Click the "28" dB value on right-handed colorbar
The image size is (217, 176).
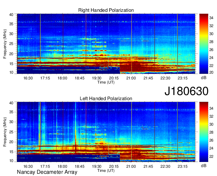[211, 42]
